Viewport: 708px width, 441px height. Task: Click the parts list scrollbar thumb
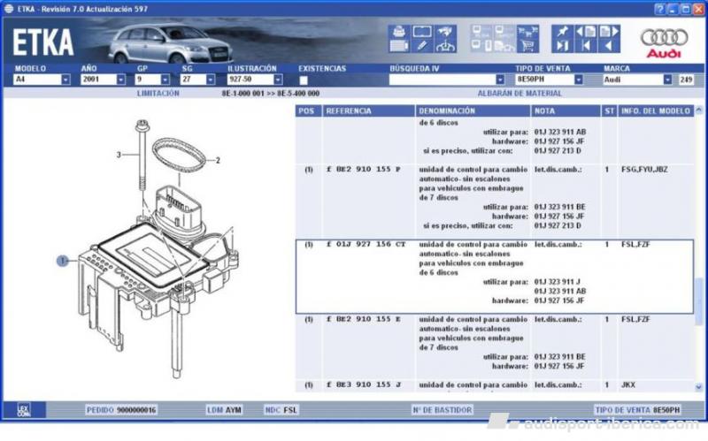pyautogui.click(x=699, y=300)
